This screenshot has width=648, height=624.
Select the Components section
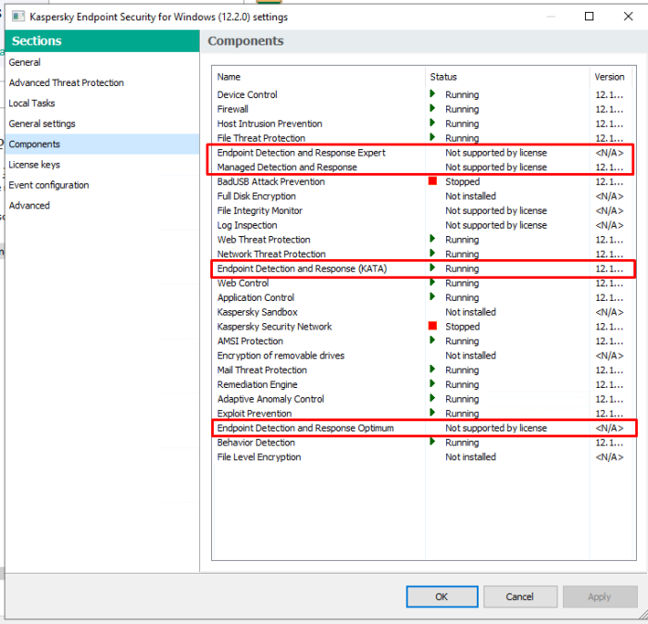pyautogui.click(x=102, y=144)
